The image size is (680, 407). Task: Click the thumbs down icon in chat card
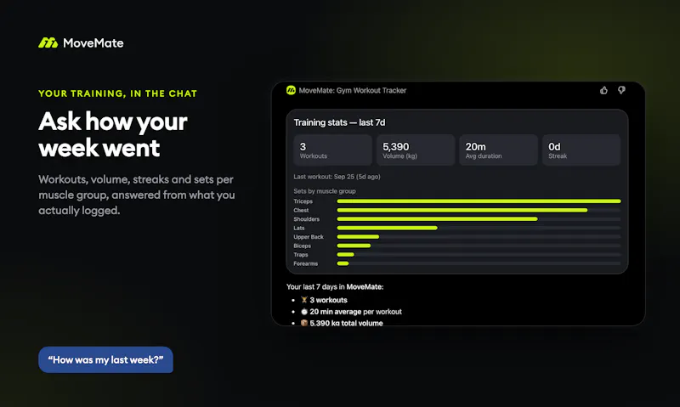click(621, 90)
